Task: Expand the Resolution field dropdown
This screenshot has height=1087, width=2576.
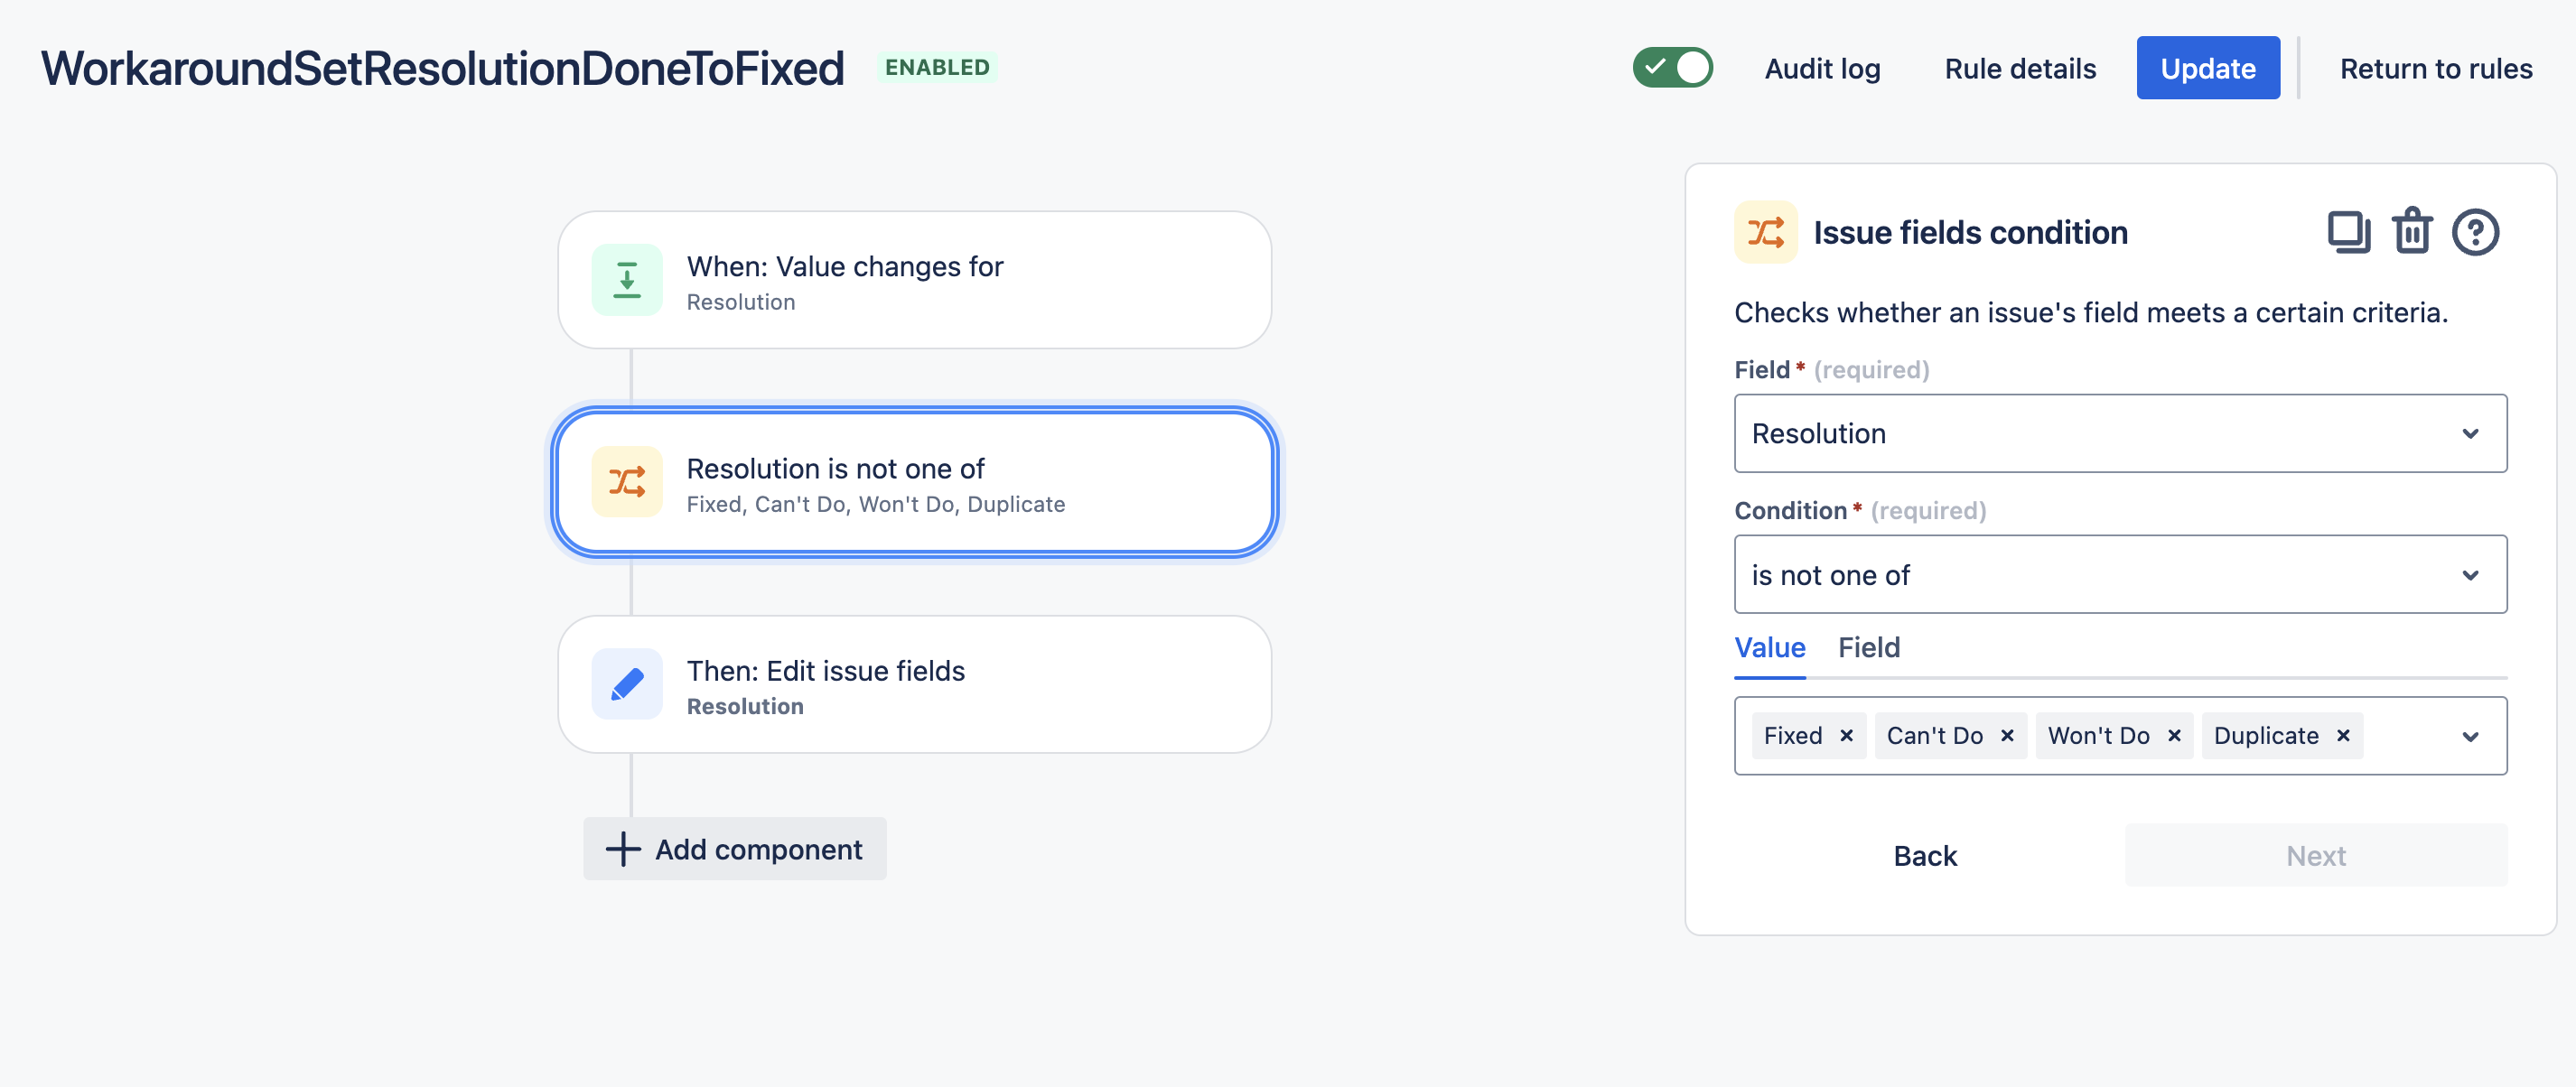Action: pyautogui.click(x=2472, y=432)
